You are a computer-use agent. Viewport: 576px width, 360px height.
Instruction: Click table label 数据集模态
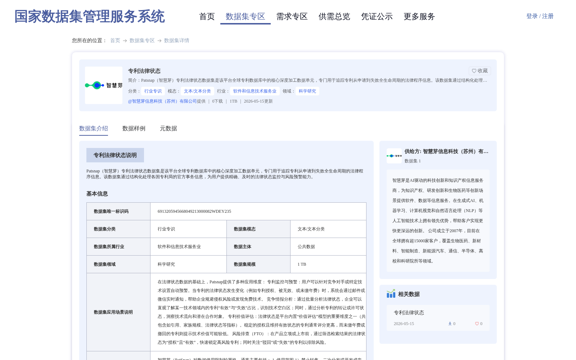tap(245, 229)
